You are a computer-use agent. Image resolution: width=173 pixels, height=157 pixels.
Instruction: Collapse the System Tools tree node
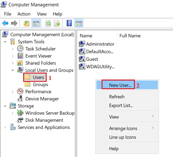point(5,42)
